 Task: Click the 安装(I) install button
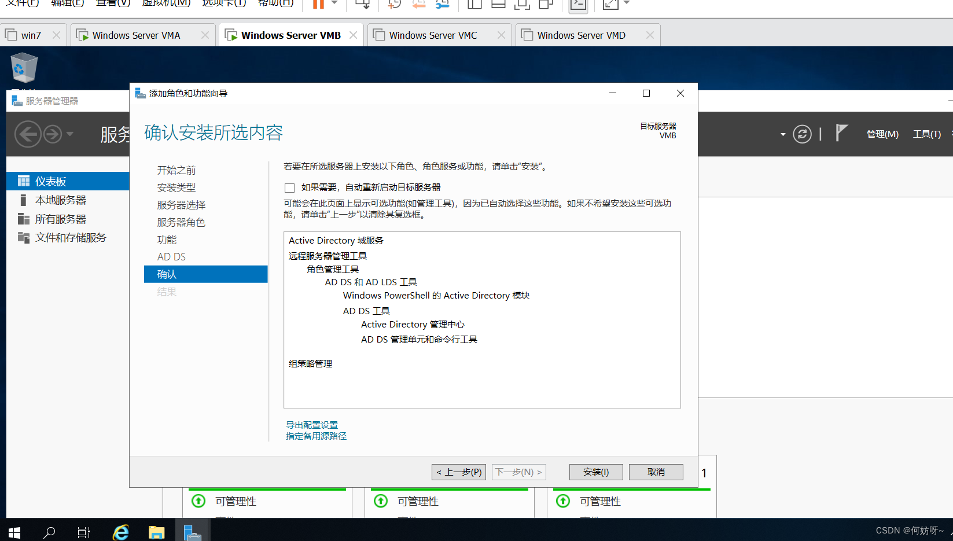pos(596,472)
